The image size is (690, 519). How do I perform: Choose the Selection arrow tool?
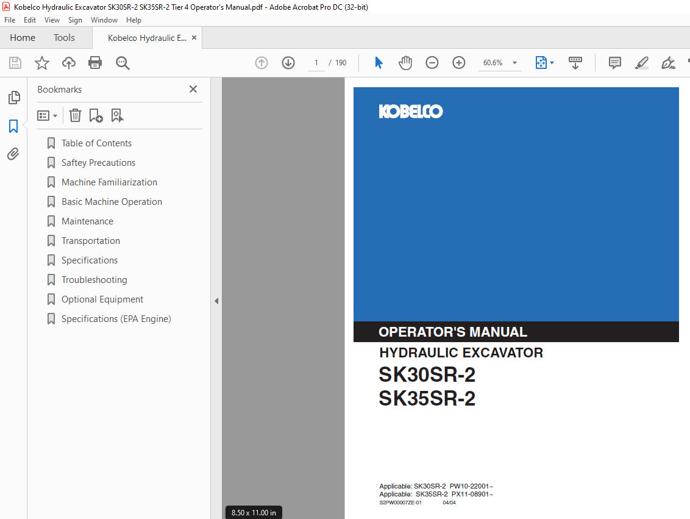[x=379, y=63]
